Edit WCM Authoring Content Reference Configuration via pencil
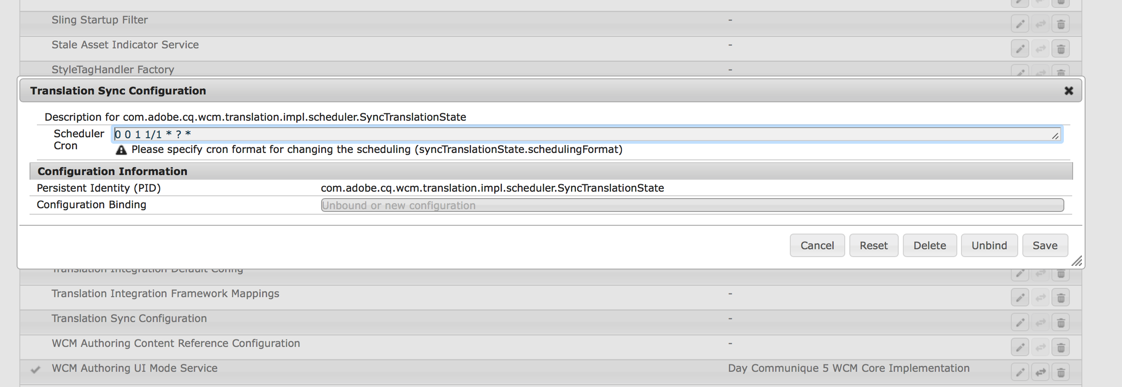Image resolution: width=1122 pixels, height=387 pixels. pos(1020,347)
